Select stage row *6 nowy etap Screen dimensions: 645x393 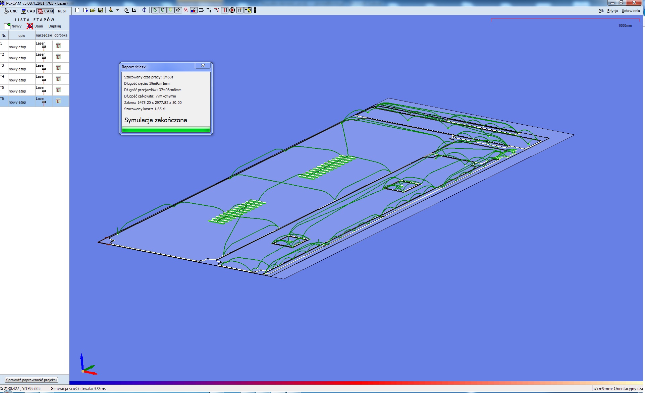[35, 101]
